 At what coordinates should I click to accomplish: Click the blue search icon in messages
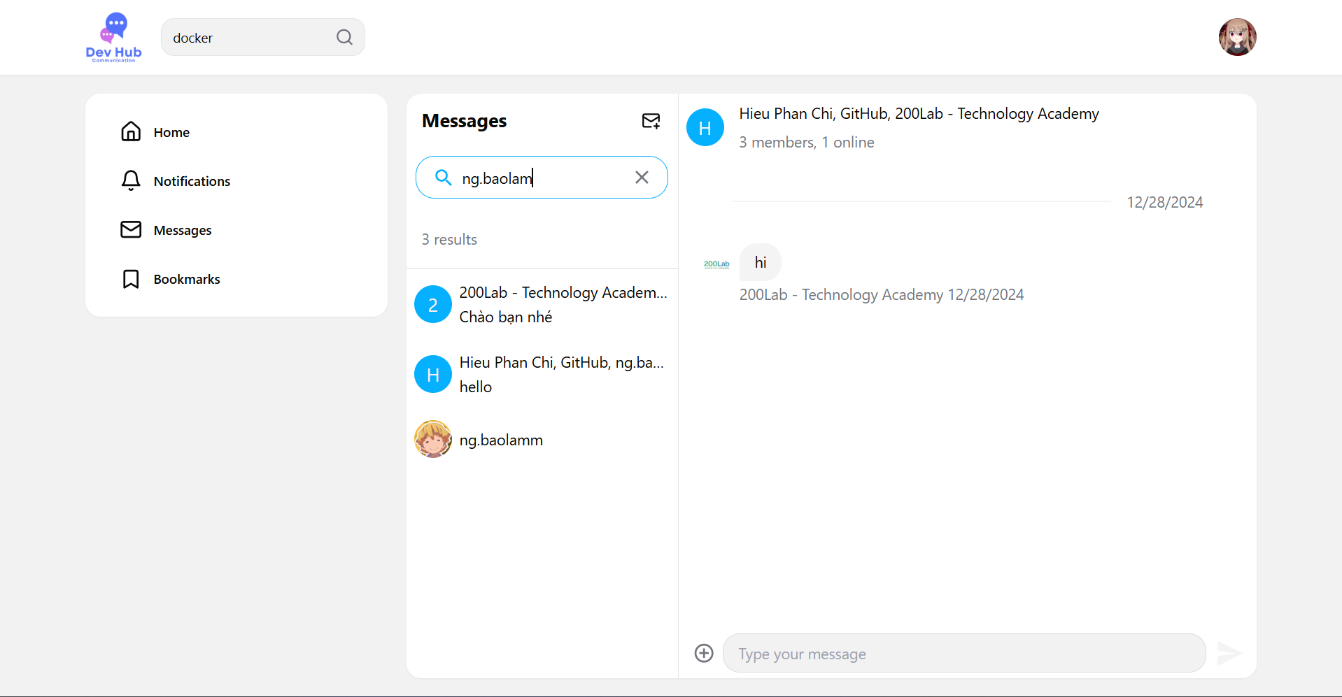click(x=444, y=177)
